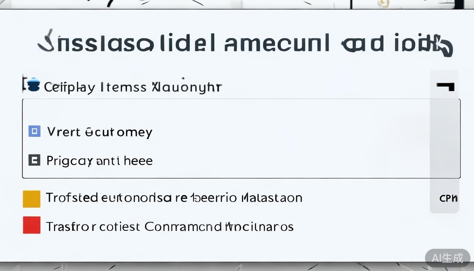Toggle the dark checkbox for Prigcay anti heee
This screenshot has width=474, height=271.
[x=34, y=161]
